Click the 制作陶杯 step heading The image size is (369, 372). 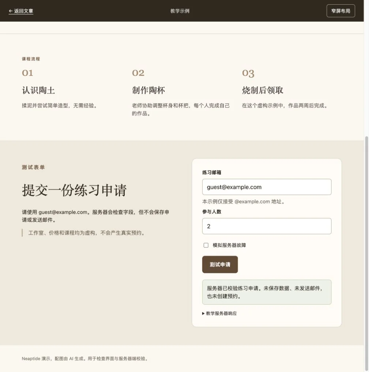pos(148,90)
